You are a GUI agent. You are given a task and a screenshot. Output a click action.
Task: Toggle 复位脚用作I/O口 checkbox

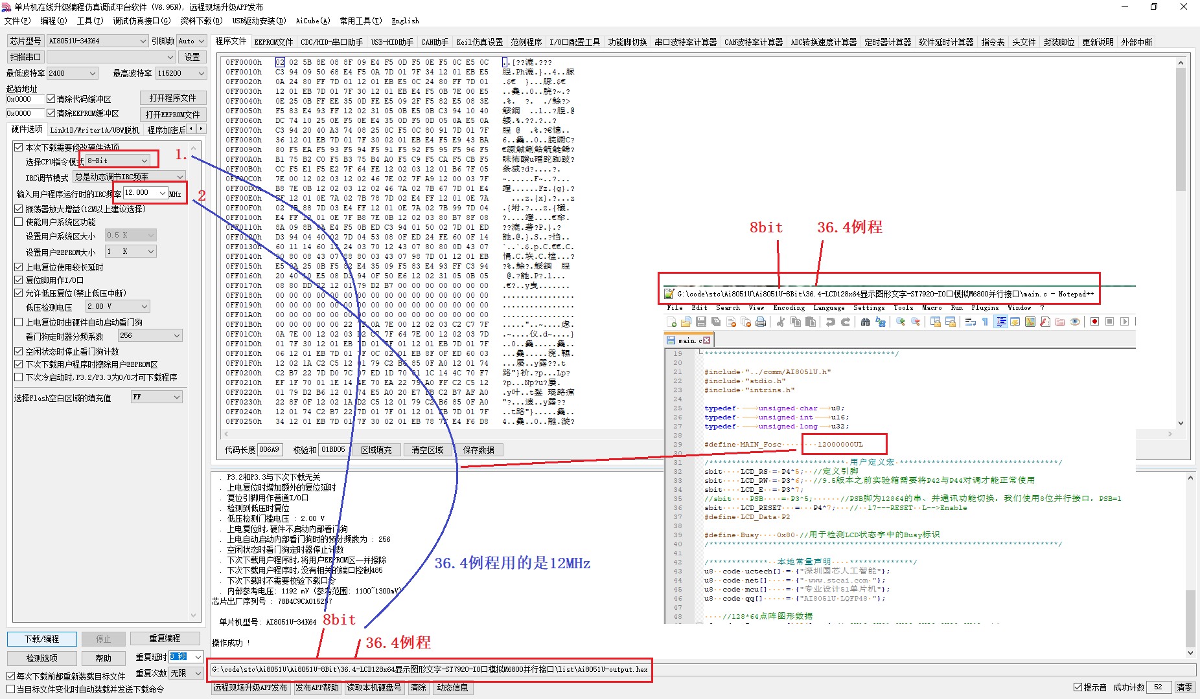point(19,280)
